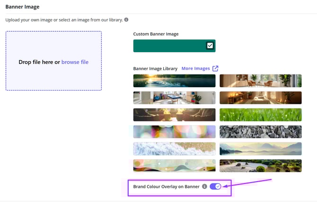Uncheck the Custom Banner Image checkbox
Screen dimensions: 317x202
pos(210,46)
